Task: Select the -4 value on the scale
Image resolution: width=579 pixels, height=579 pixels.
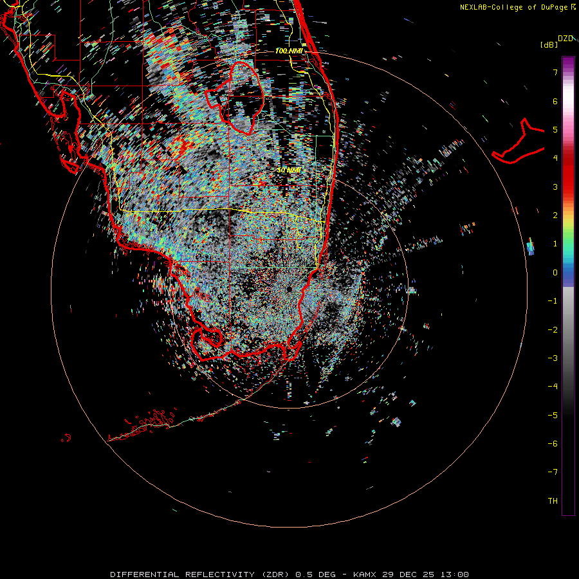Action: (553, 387)
